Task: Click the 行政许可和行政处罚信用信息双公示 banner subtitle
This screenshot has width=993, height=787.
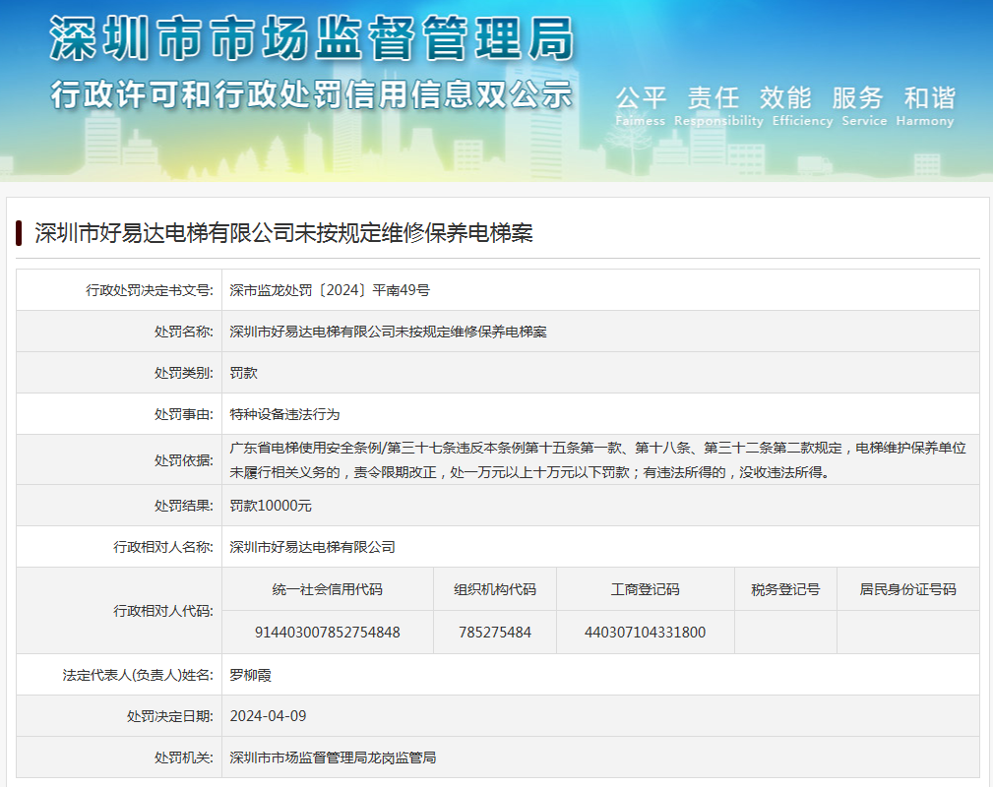Action: click(312, 94)
